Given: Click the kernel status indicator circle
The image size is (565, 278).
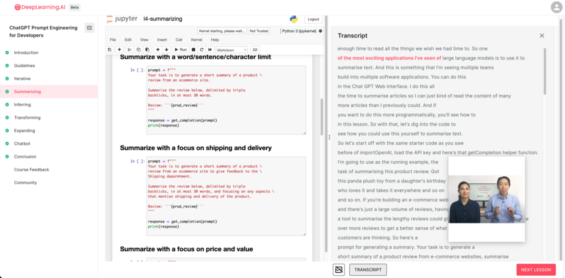Looking at the screenshot, I should (x=321, y=31).
